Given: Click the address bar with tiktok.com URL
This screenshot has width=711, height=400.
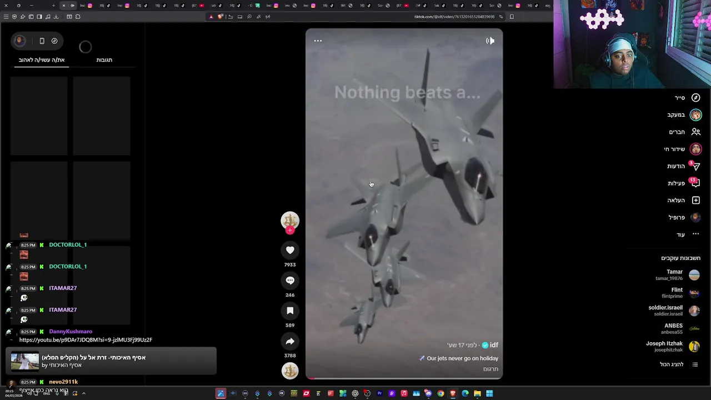Looking at the screenshot, I should (x=454, y=17).
